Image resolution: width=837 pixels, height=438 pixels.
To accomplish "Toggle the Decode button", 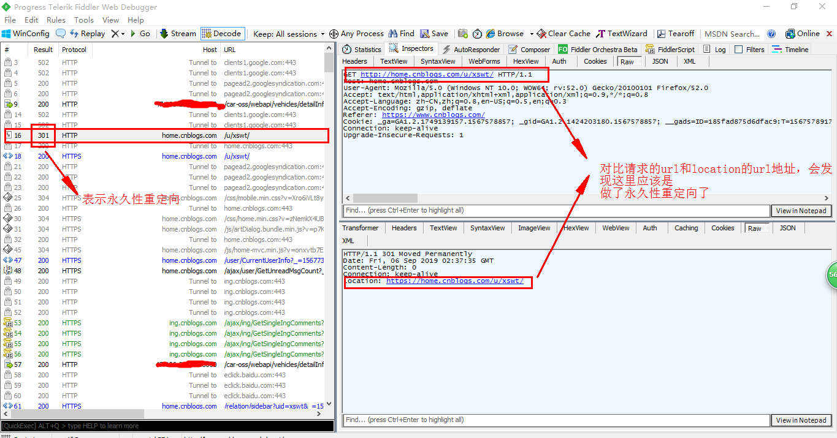I will [222, 34].
